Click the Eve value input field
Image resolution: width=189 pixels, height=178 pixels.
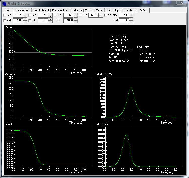(x=93, y=15)
